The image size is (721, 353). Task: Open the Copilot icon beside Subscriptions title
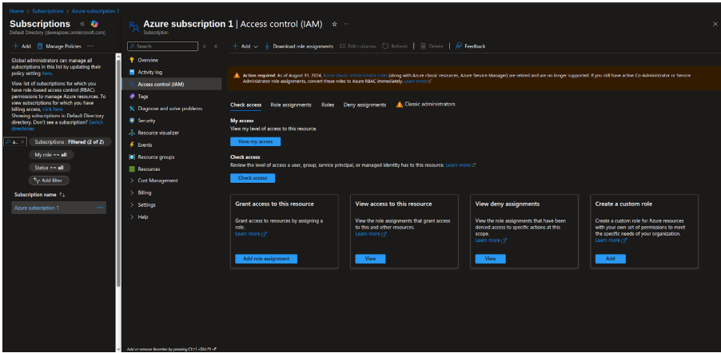click(94, 24)
